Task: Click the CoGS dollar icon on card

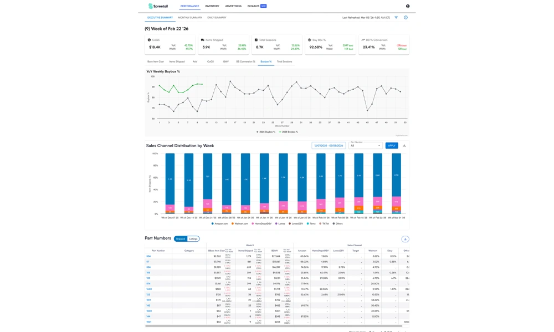Action: click(149, 40)
